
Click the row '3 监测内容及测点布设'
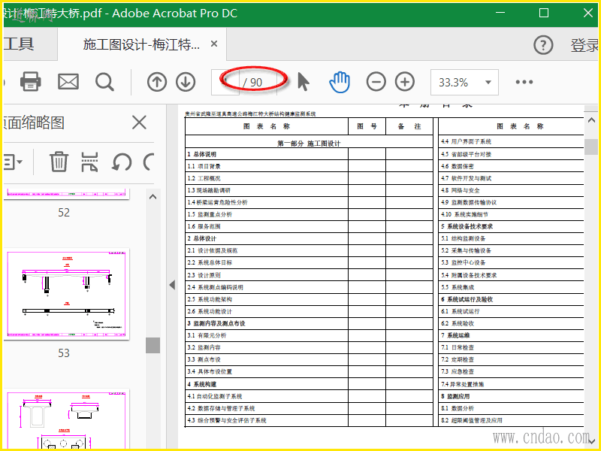click(x=267, y=323)
